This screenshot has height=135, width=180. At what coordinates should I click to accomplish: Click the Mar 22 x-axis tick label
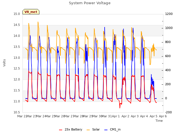coord(22,116)
